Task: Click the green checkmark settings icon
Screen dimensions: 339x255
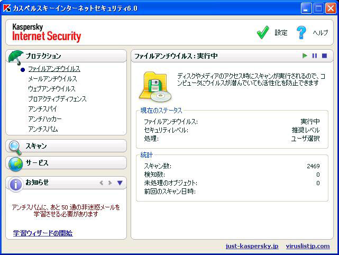Action: click(263, 32)
